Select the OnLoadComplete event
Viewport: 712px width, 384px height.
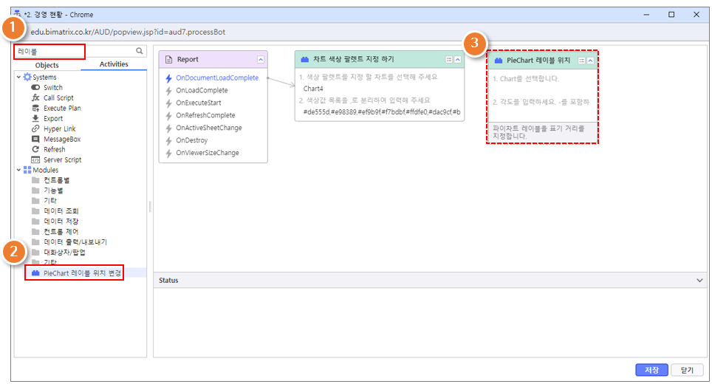tap(202, 90)
